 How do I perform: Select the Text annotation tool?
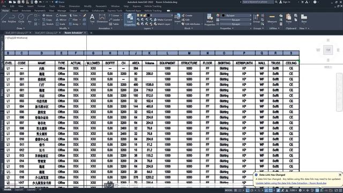coord(92,18)
